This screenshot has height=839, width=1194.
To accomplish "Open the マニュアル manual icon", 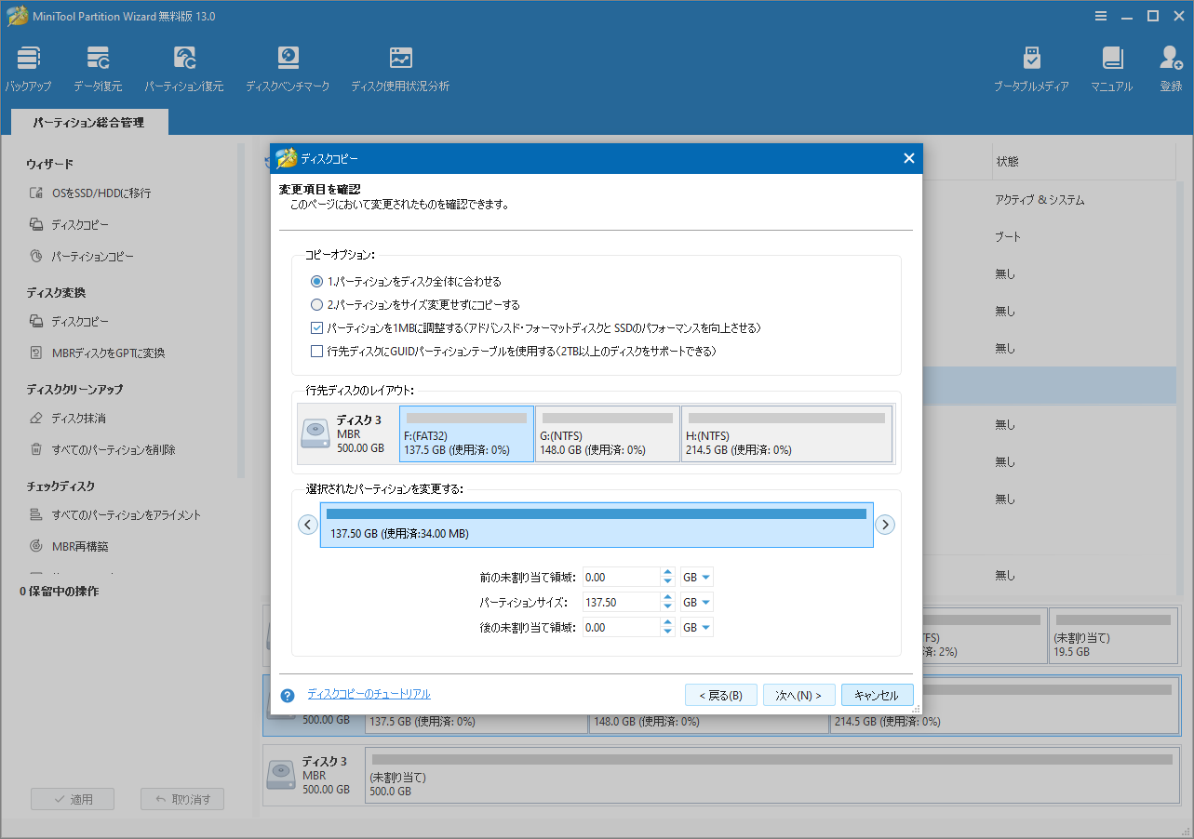I will pyautogui.click(x=1112, y=60).
